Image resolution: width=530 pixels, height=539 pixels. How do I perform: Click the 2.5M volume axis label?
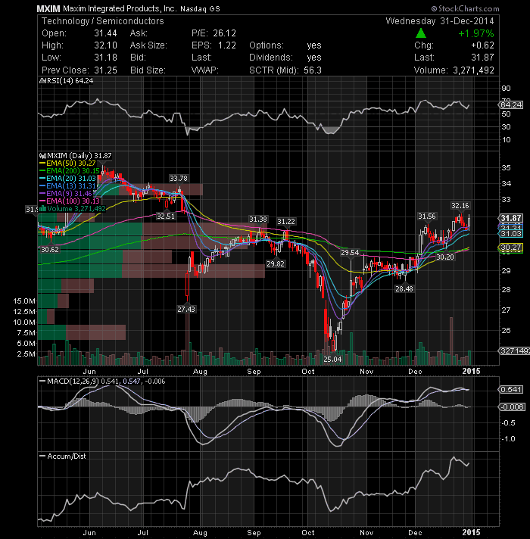point(26,354)
